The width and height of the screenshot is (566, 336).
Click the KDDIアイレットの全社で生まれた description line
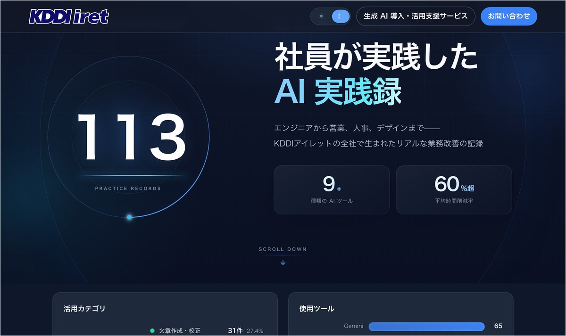(x=378, y=143)
